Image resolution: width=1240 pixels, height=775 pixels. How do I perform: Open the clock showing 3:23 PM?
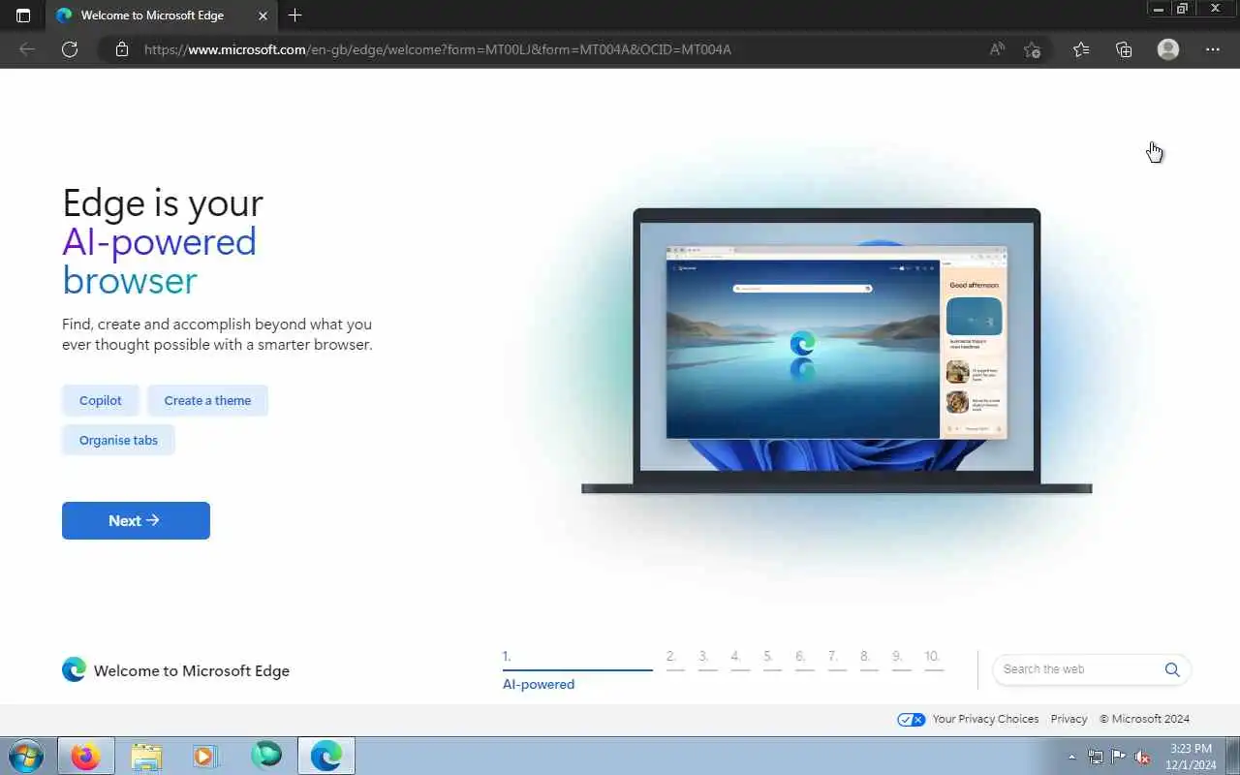1191,757
